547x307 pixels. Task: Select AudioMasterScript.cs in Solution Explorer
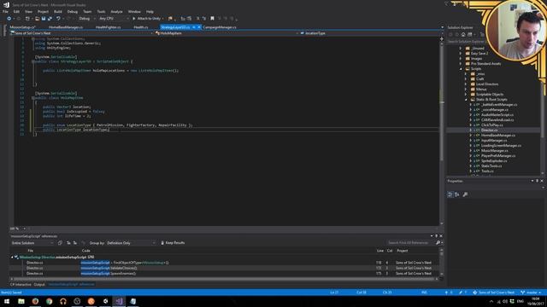pos(497,115)
